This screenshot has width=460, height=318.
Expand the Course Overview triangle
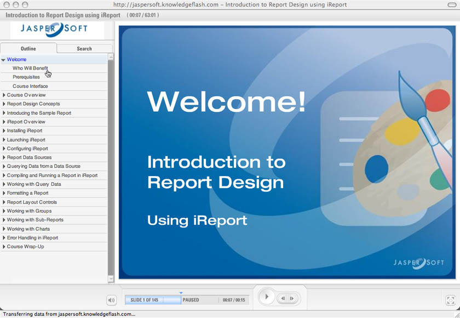4,95
